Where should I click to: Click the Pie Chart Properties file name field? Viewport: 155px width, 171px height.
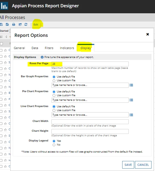click(x=90, y=100)
